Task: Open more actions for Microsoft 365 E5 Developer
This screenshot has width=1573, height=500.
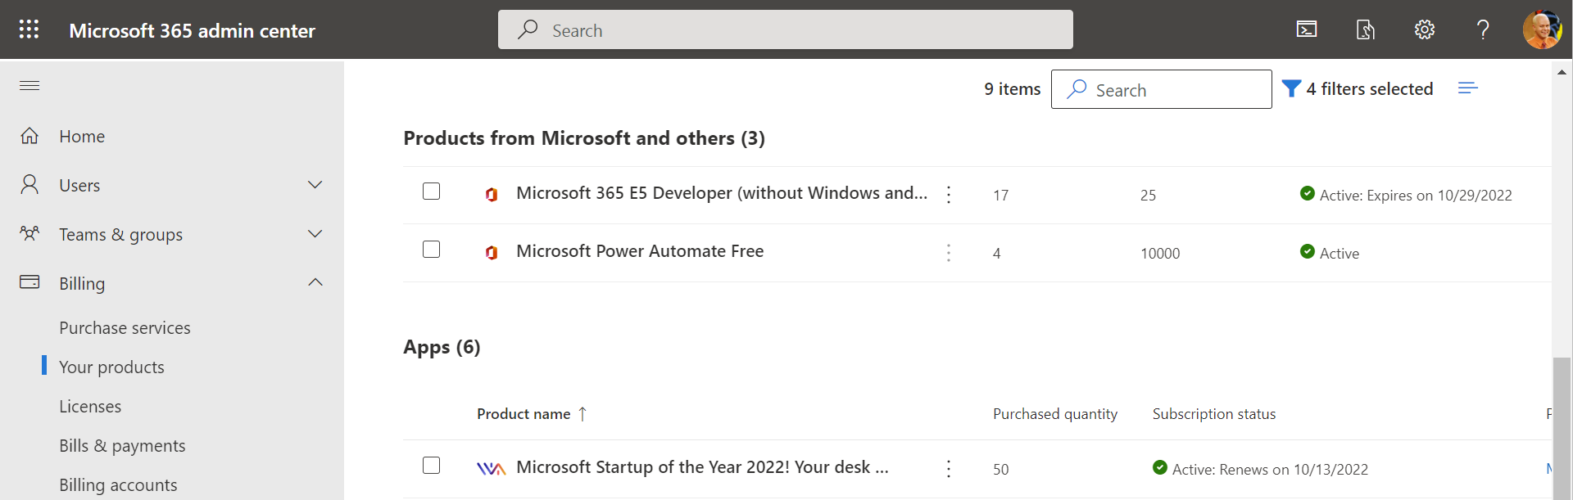Action: click(x=949, y=194)
